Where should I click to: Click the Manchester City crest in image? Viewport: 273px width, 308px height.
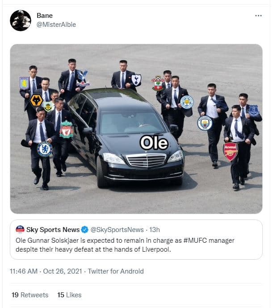click(x=205, y=122)
